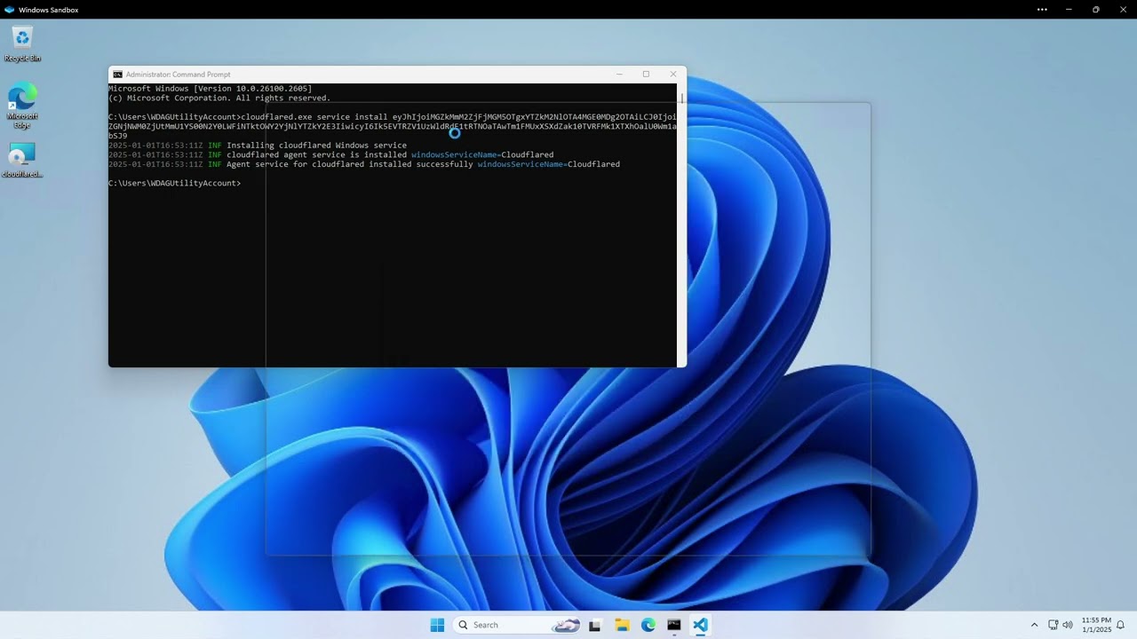
Task: Open the Windows Start menu
Action: 437,625
